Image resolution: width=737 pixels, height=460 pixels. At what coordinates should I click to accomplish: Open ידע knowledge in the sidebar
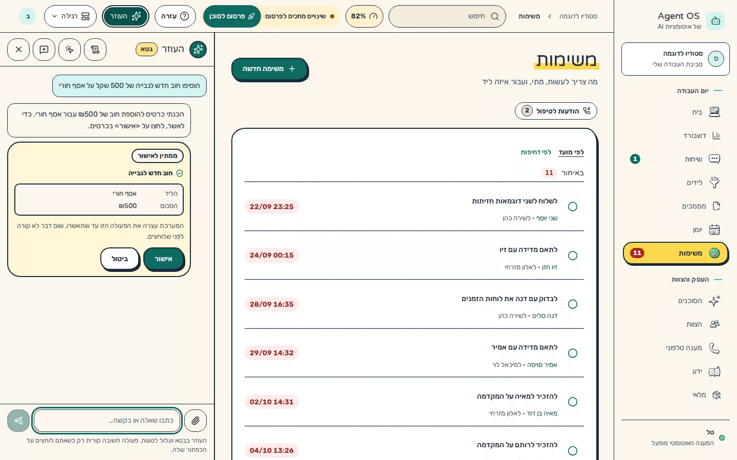tap(676, 371)
